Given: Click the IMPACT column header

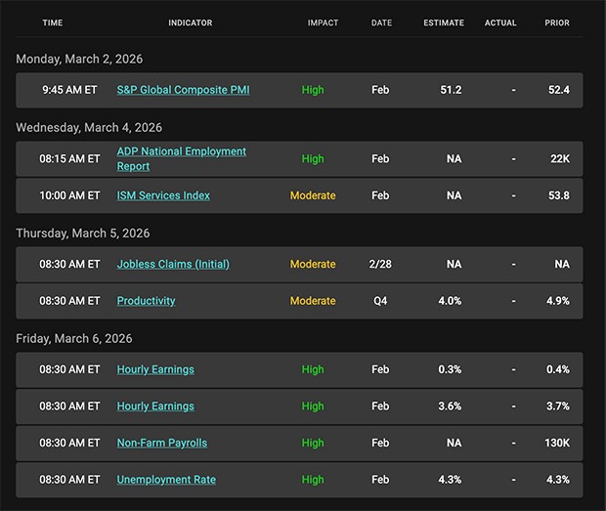Looking at the screenshot, I should point(324,22).
